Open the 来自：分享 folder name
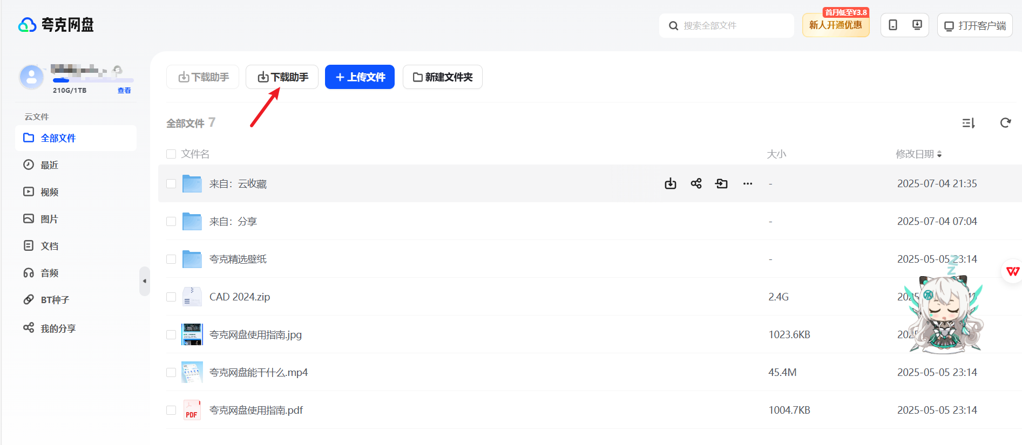1022x445 pixels. pos(233,221)
